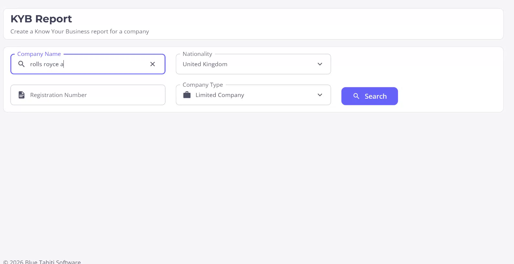Click the briefcase icon in Company Type
Screen dimensions: 514x264
coord(187,95)
